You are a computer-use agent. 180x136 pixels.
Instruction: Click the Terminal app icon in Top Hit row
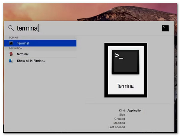(11, 43)
